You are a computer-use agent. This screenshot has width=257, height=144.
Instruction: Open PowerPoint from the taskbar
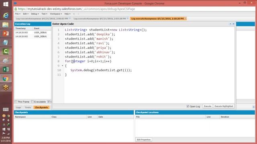6,34
